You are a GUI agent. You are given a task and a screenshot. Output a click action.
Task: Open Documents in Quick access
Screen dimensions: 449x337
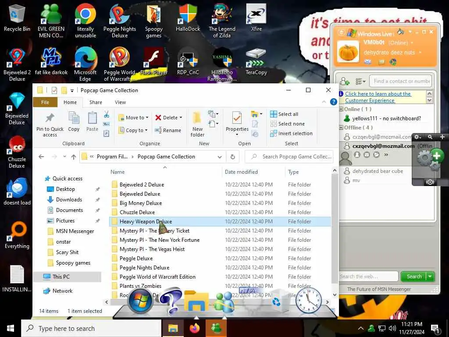click(x=69, y=210)
